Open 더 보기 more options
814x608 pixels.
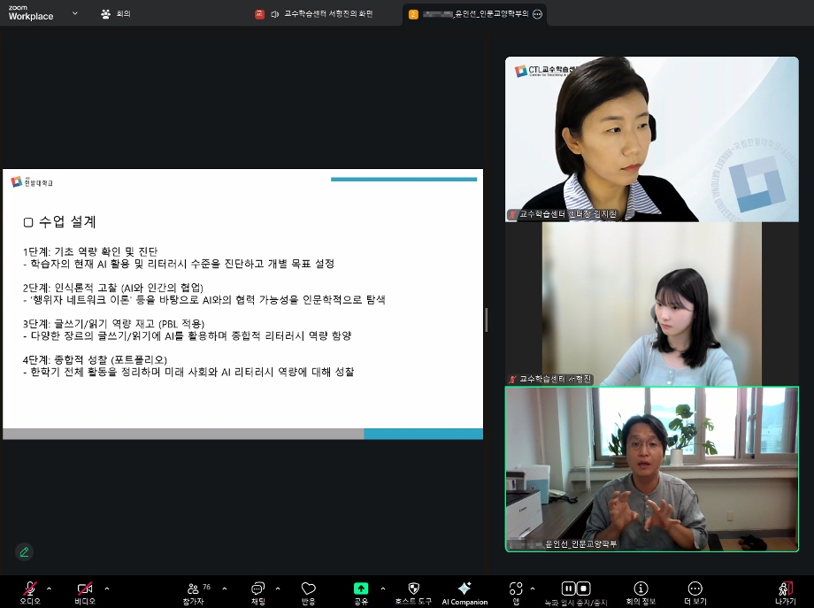695,592
